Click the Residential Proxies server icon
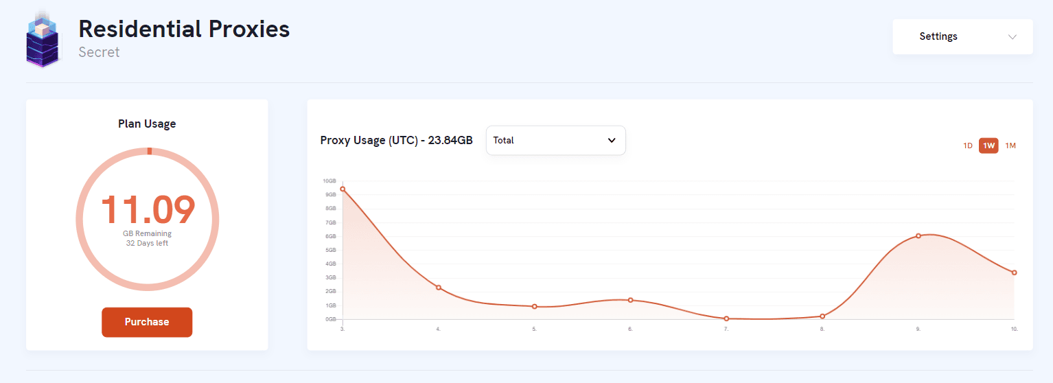 [44, 40]
